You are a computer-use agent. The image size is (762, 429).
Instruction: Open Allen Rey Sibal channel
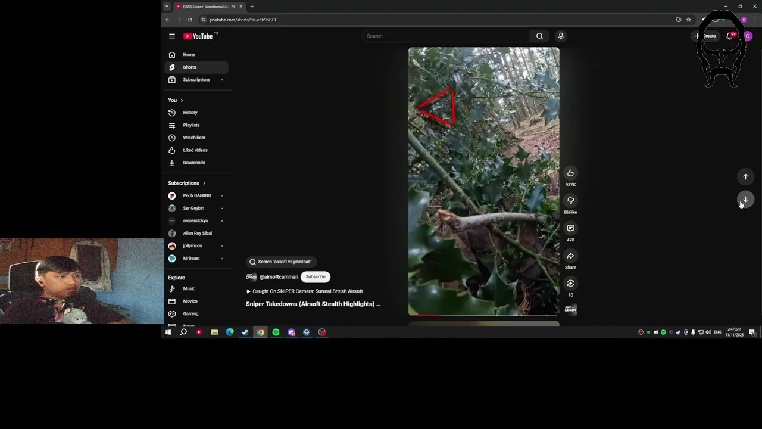tap(196, 233)
